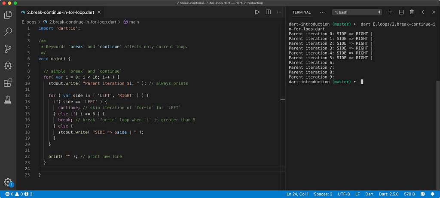Image resolution: width=440 pixels, height=198 pixels.
Task: Run the Dart file with the play icon
Action: pos(257,12)
